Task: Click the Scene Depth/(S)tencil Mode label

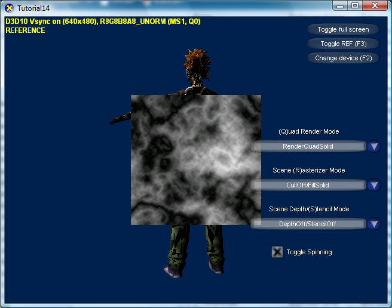Action: [x=309, y=209]
